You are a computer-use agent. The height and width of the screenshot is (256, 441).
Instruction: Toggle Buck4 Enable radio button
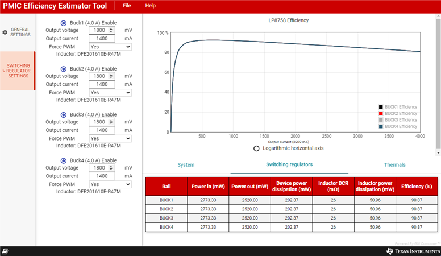[x=64, y=160]
